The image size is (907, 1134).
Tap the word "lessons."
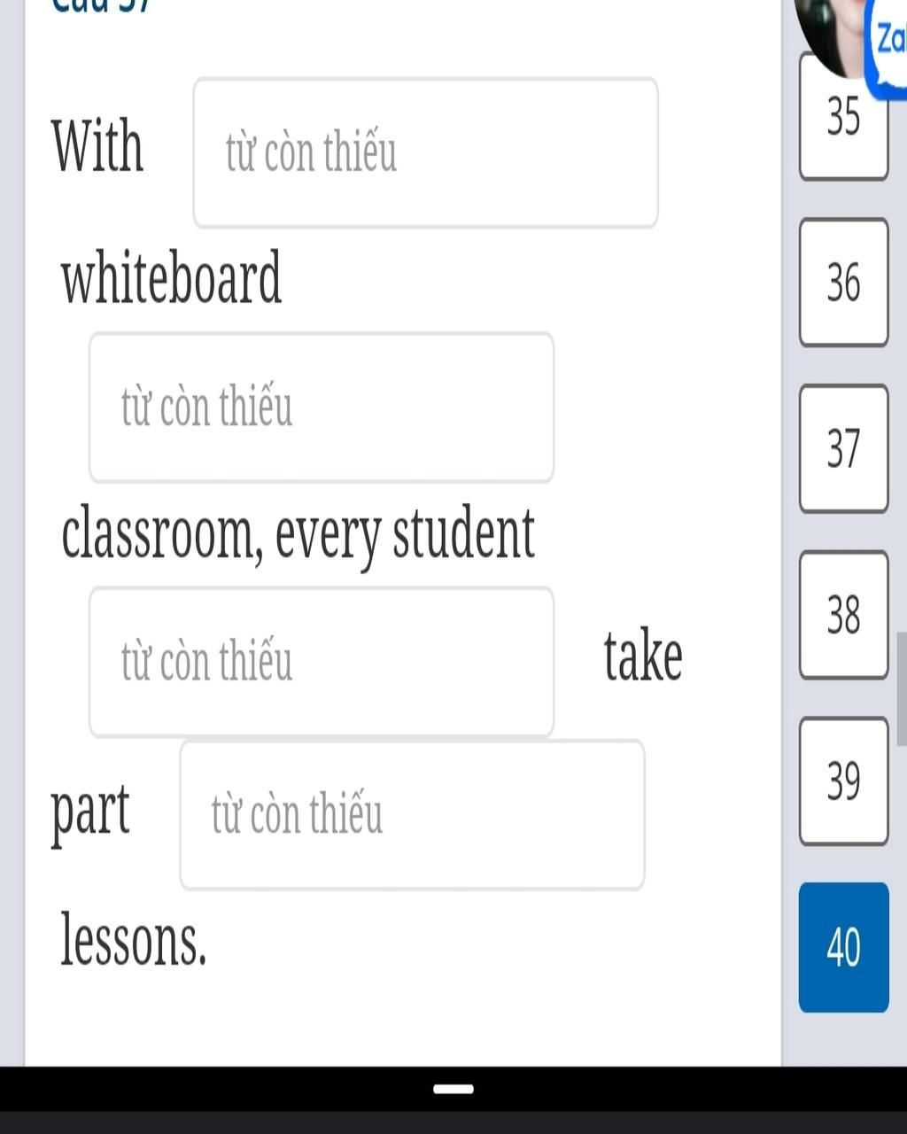(x=134, y=941)
